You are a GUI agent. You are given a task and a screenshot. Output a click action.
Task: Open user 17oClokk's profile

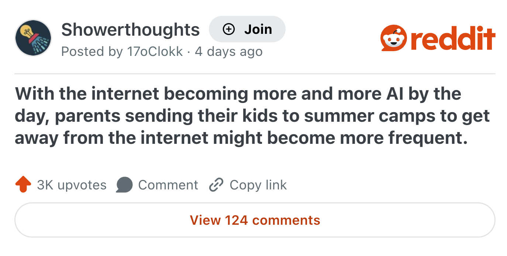tap(155, 51)
